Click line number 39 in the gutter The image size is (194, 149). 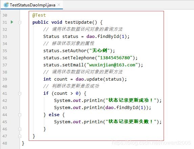click(5, 79)
